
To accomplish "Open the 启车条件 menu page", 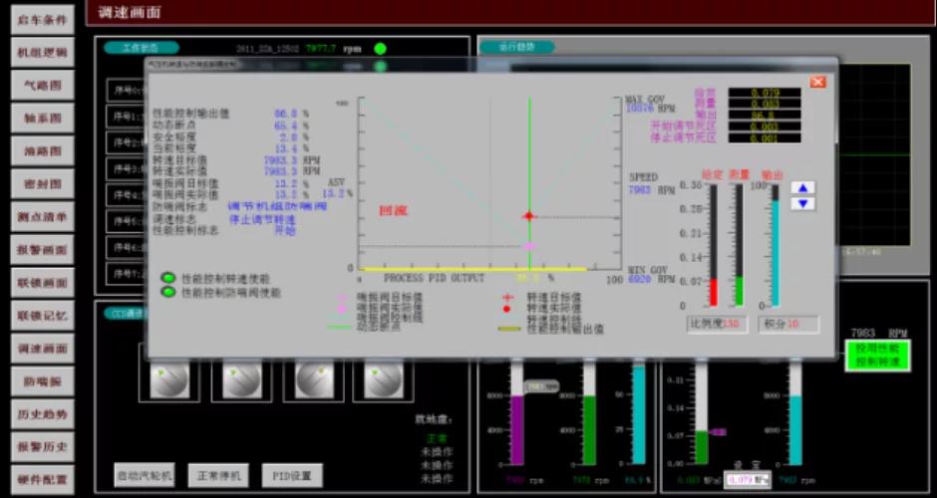I will [x=42, y=19].
